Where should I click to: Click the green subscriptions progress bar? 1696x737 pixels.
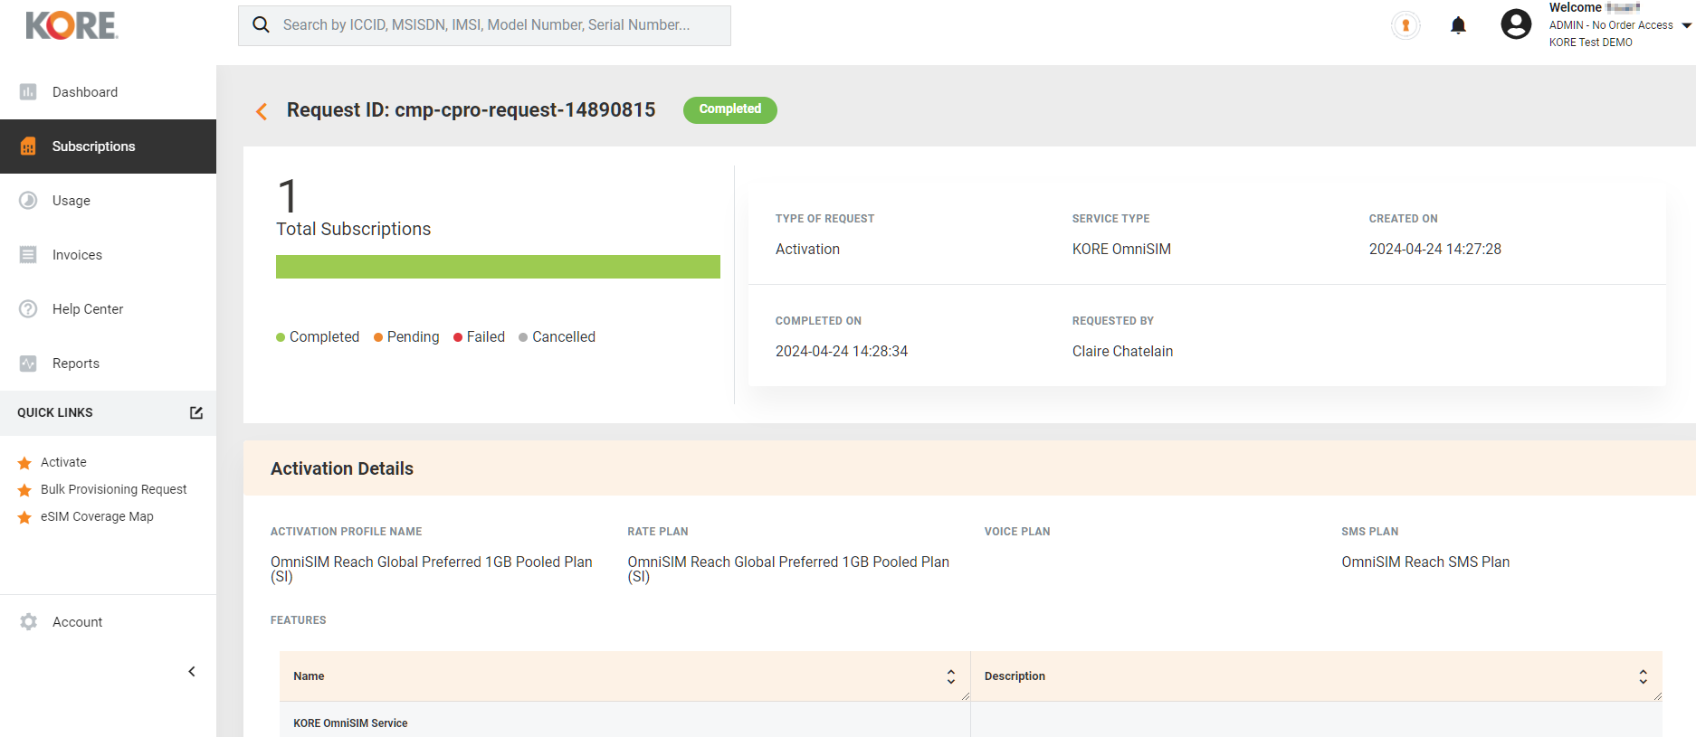498,267
